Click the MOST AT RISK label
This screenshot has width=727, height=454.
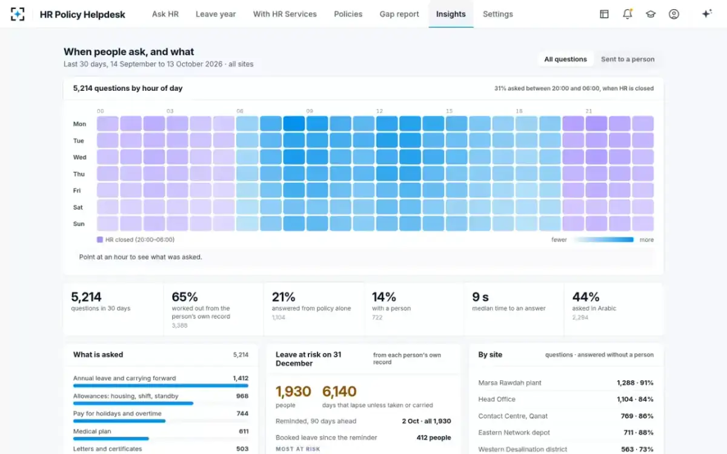tap(298, 449)
